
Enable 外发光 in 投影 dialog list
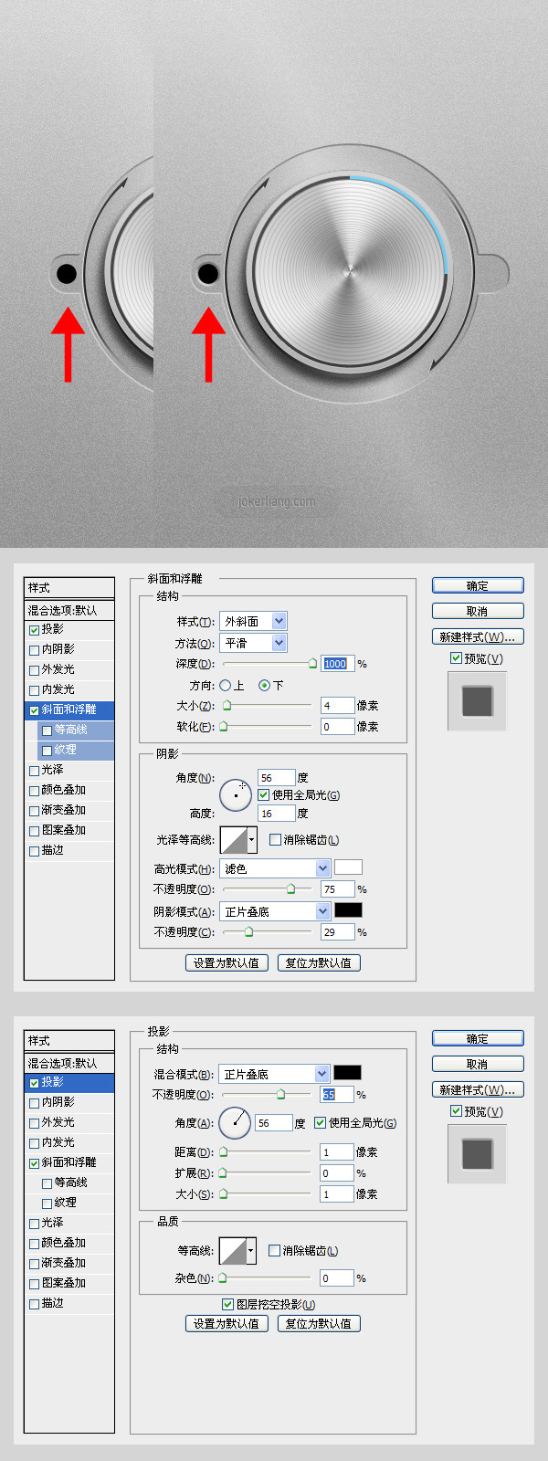pos(34,1123)
